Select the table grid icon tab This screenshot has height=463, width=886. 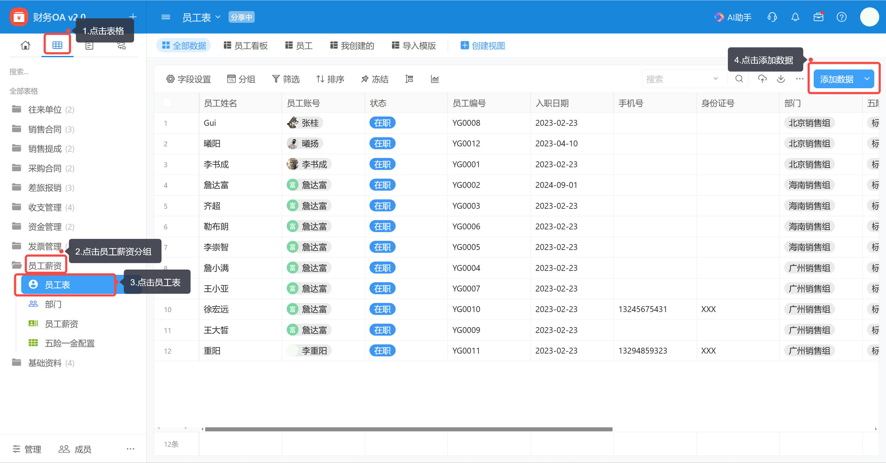click(57, 45)
